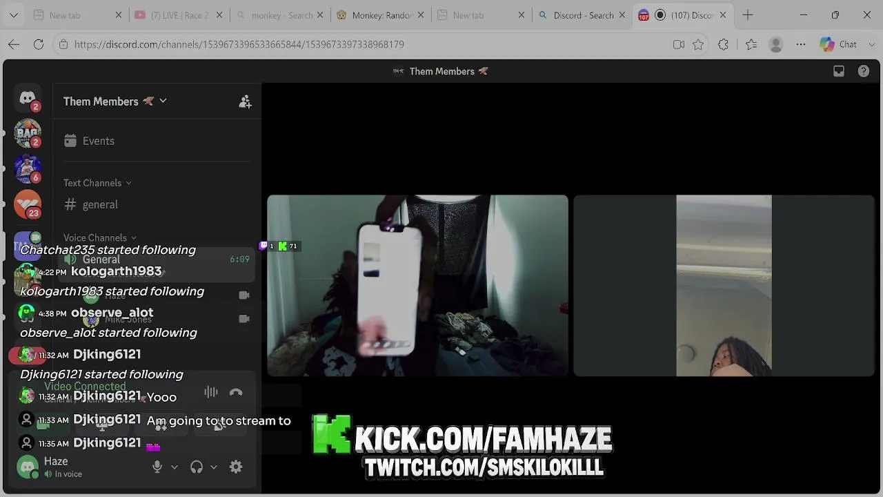Screen dimensions: 883x497
Task: Go back in the browser
Action: click(14, 44)
